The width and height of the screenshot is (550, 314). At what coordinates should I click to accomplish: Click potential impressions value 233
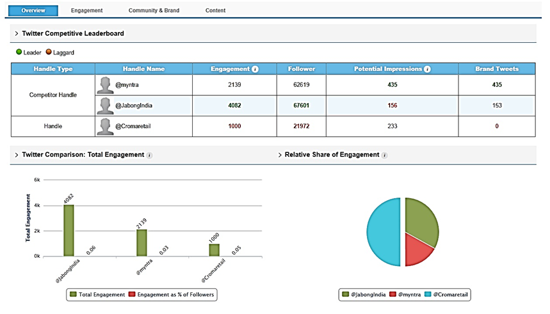392,126
